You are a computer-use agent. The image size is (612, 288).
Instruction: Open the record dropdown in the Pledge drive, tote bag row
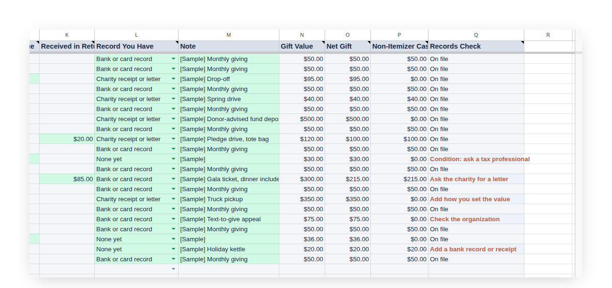[x=173, y=139]
